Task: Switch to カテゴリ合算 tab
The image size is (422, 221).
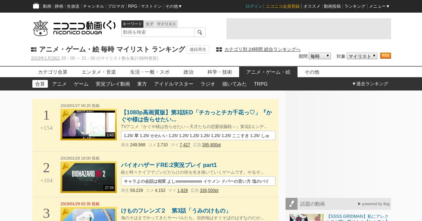Action: click(x=53, y=72)
